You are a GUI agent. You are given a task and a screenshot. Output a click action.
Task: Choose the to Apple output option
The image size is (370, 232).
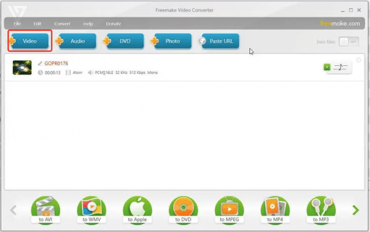pos(138,210)
